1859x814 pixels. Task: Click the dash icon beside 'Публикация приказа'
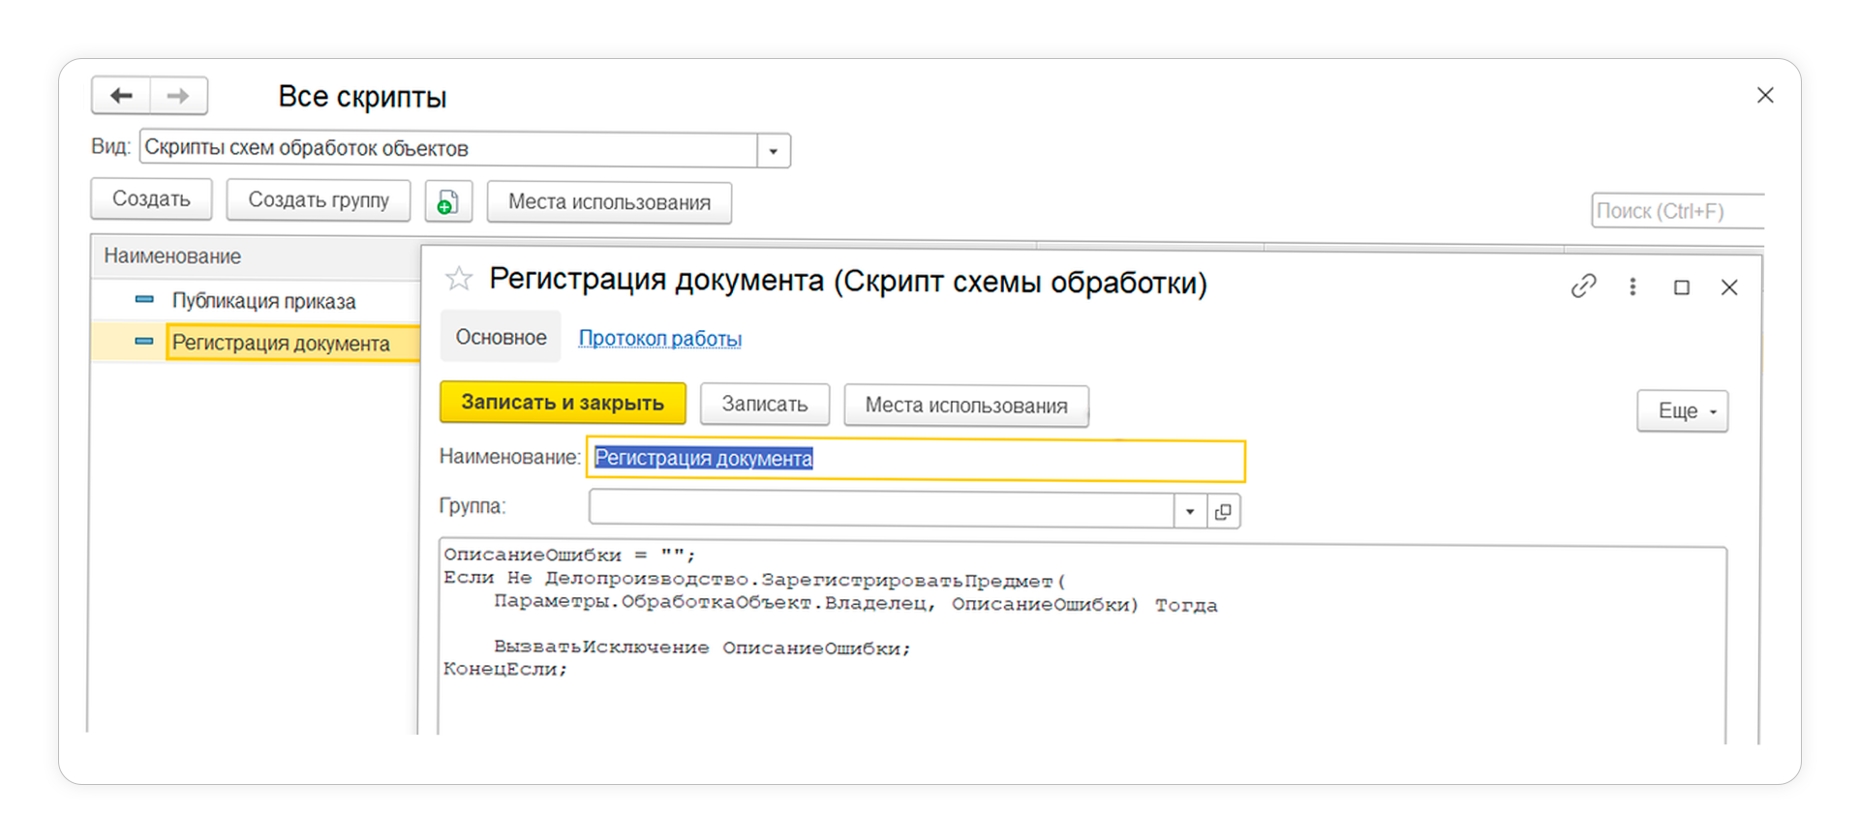click(144, 300)
